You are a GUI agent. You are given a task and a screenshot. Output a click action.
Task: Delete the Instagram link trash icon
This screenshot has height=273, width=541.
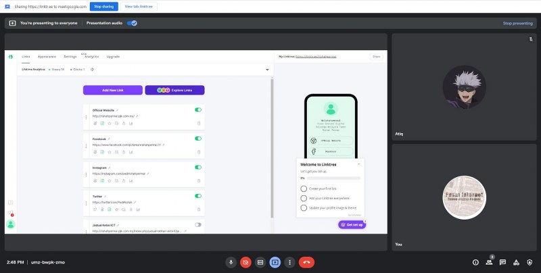pyautogui.click(x=199, y=180)
